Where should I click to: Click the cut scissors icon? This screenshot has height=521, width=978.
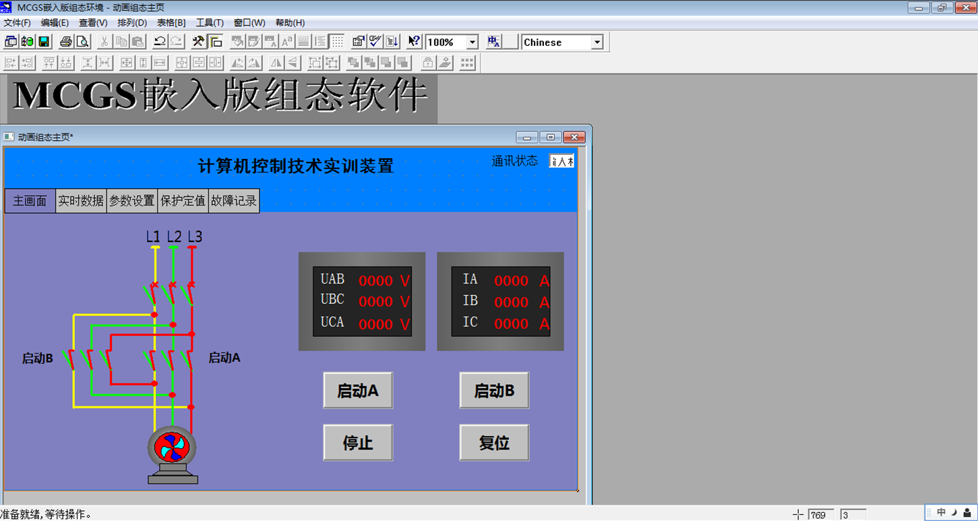tap(105, 42)
